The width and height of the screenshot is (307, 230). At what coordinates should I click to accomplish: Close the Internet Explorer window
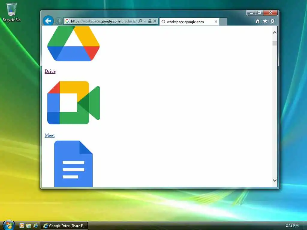pyautogui.click(x=270, y=13)
